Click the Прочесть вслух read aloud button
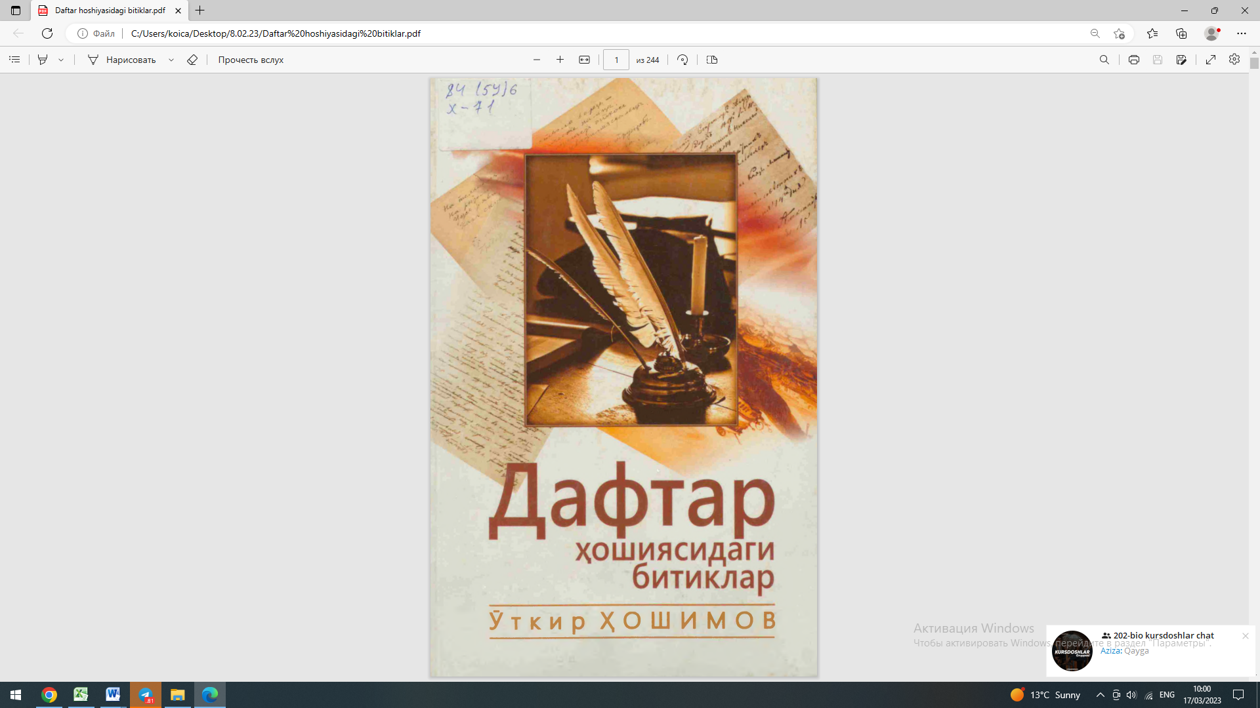The height and width of the screenshot is (708, 1260). [251, 60]
